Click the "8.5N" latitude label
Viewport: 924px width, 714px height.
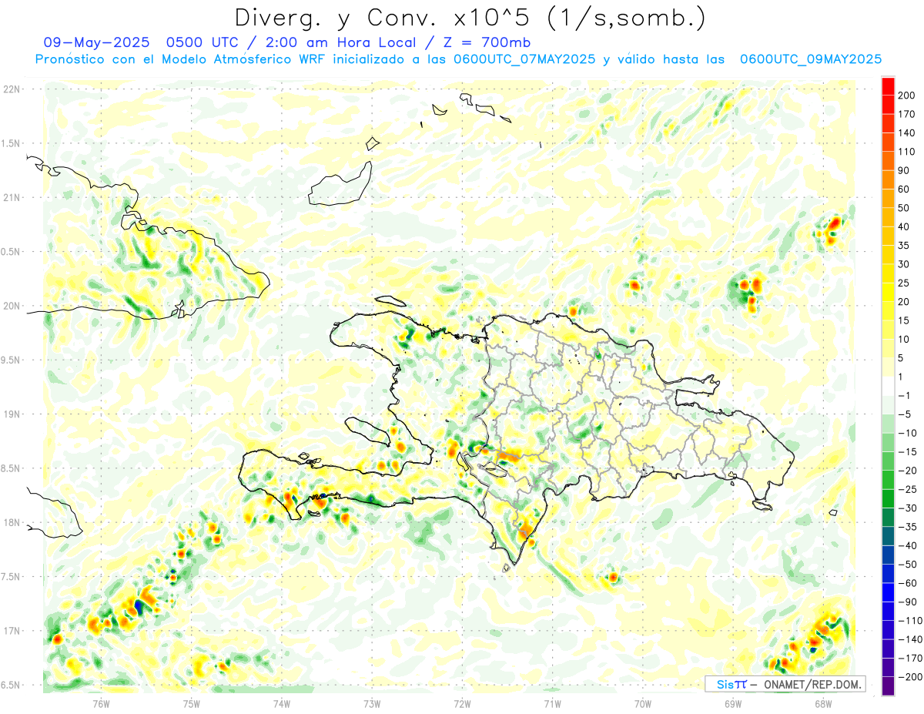(x=12, y=468)
